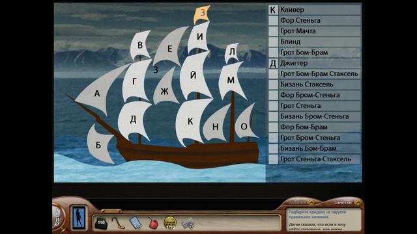The image size is (417, 234).
Task: Pick the triangular sail Н
Action: [x=216, y=125]
